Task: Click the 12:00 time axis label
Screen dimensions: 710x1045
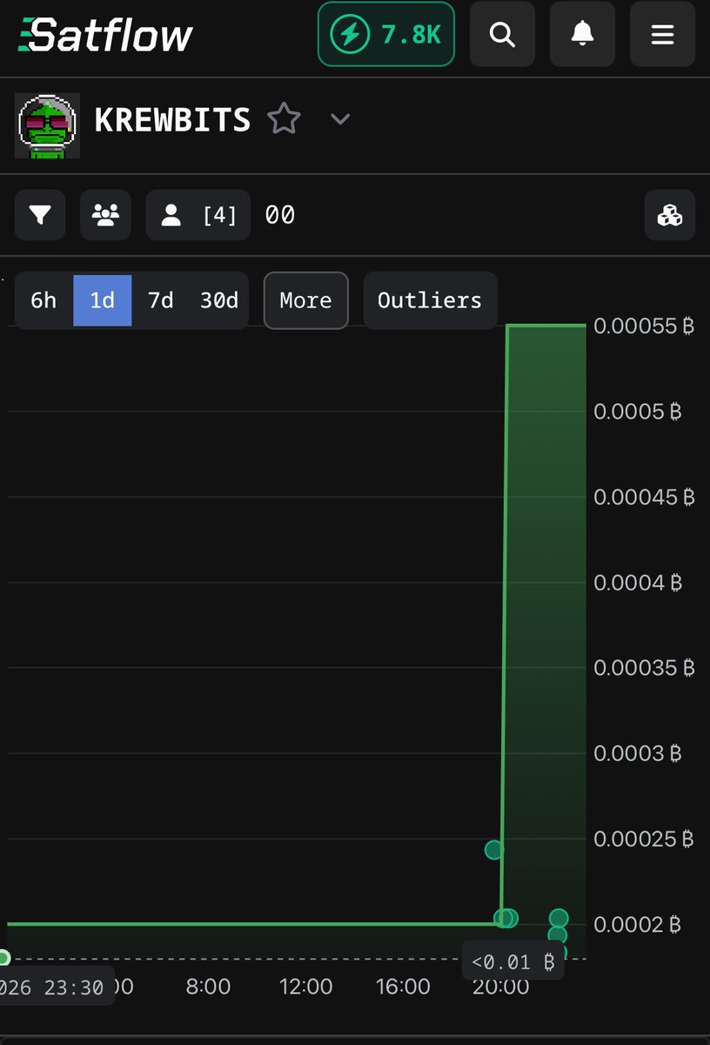Action: (x=306, y=987)
